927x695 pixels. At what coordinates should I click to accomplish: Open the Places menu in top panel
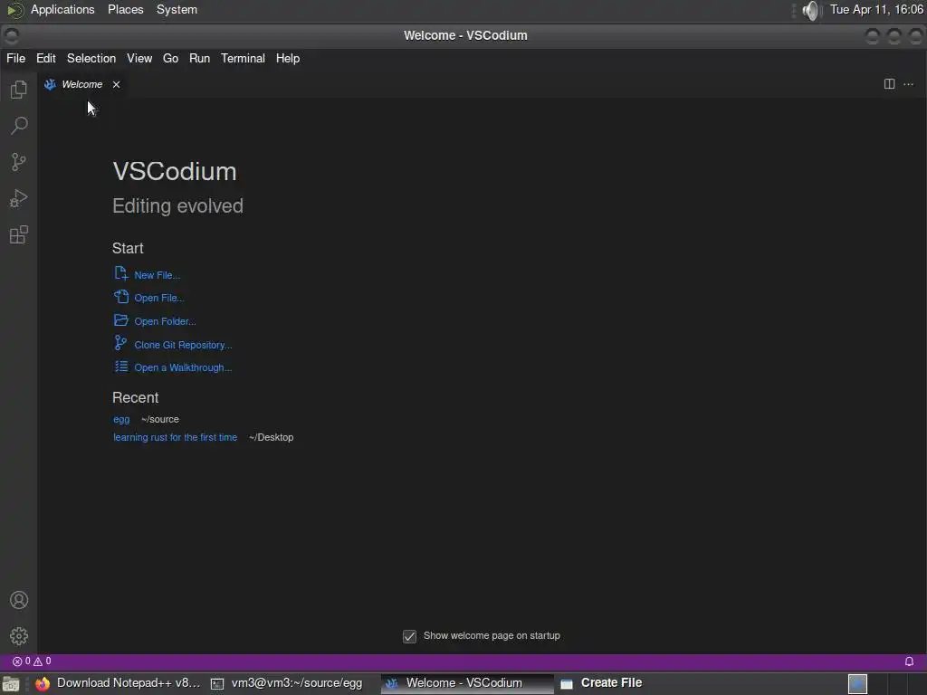click(x=125, y=9)
